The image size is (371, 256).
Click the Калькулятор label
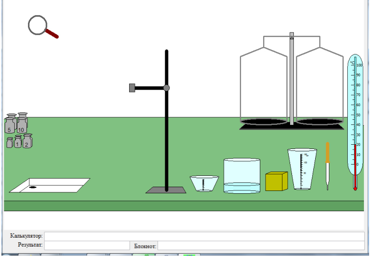pos(26,236)
